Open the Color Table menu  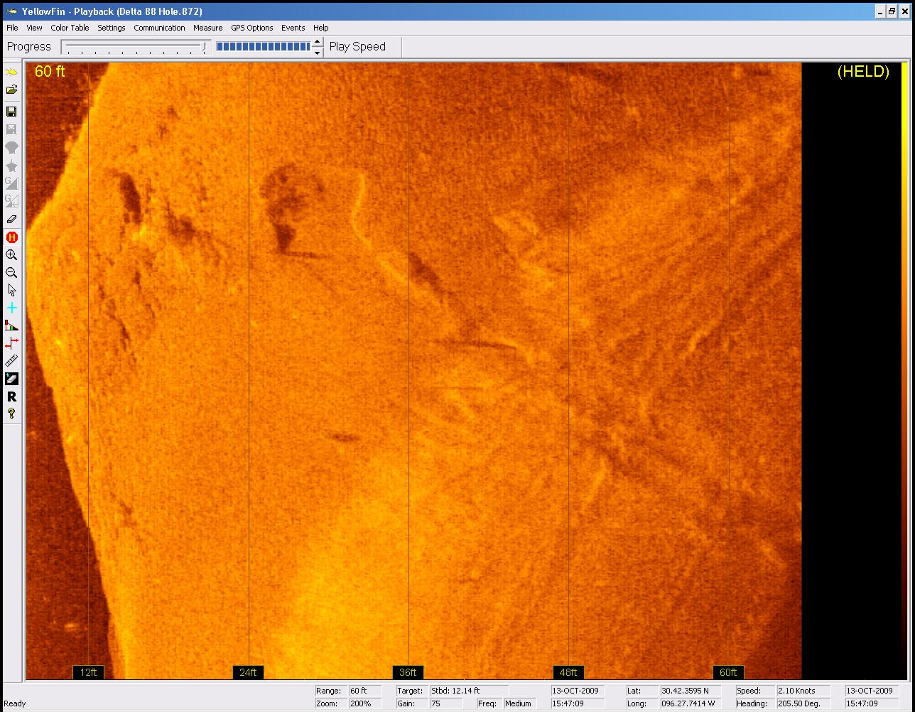(70, 28)
